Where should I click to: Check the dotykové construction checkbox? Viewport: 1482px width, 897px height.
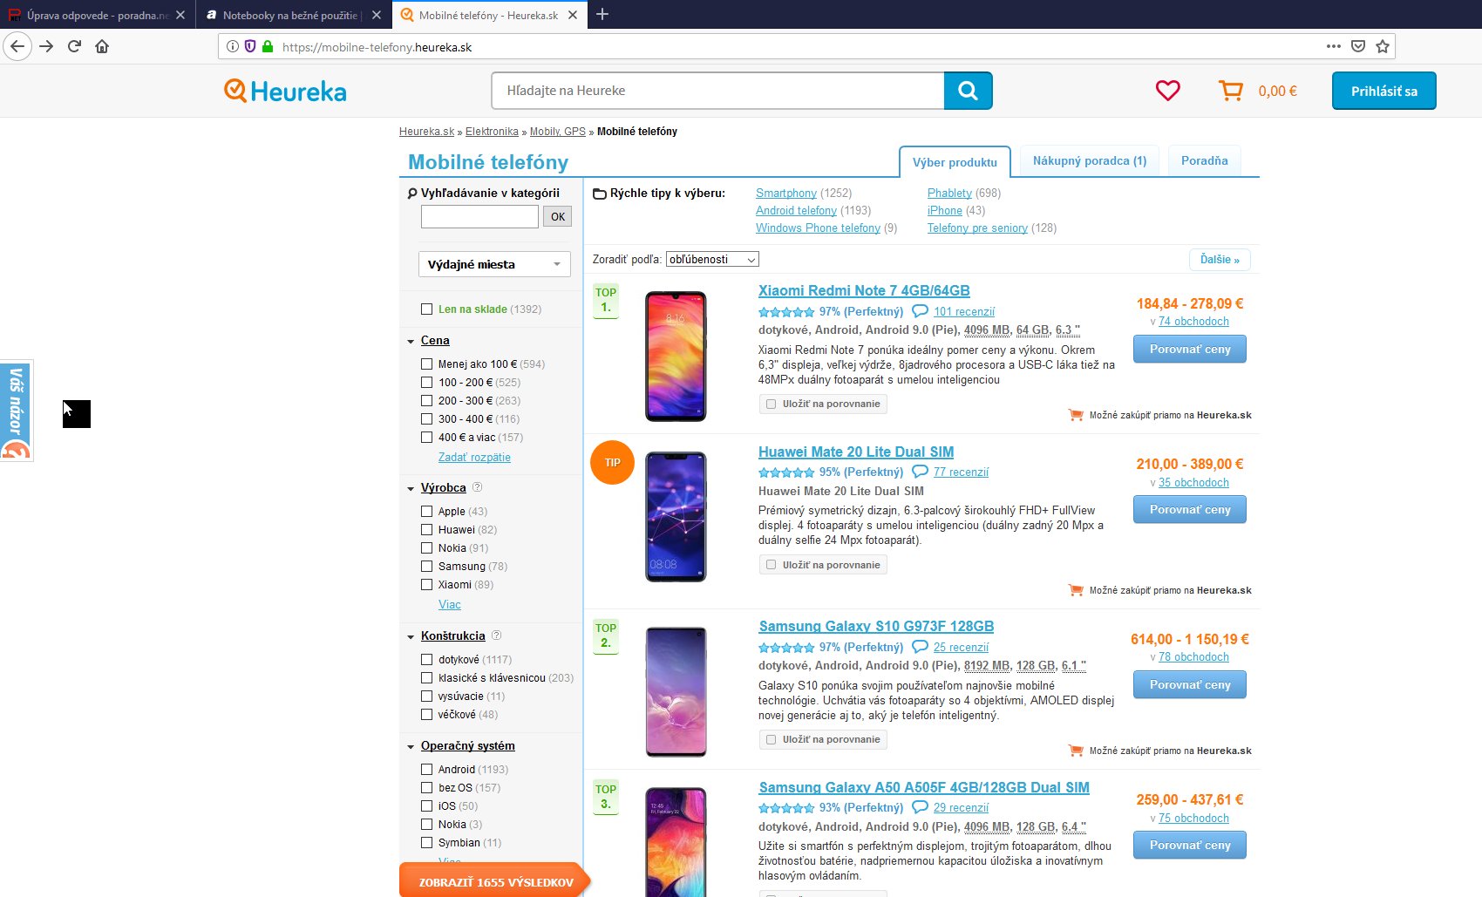[x=426, y=659]
